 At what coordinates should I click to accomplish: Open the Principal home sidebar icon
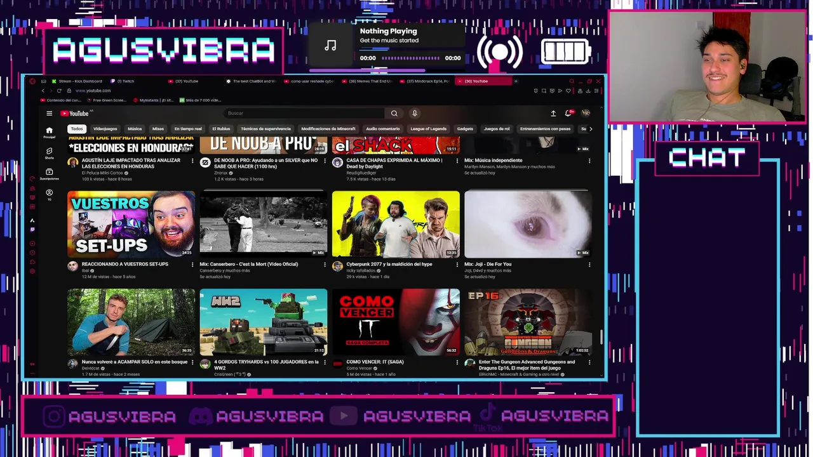click(x=49, y=132)
